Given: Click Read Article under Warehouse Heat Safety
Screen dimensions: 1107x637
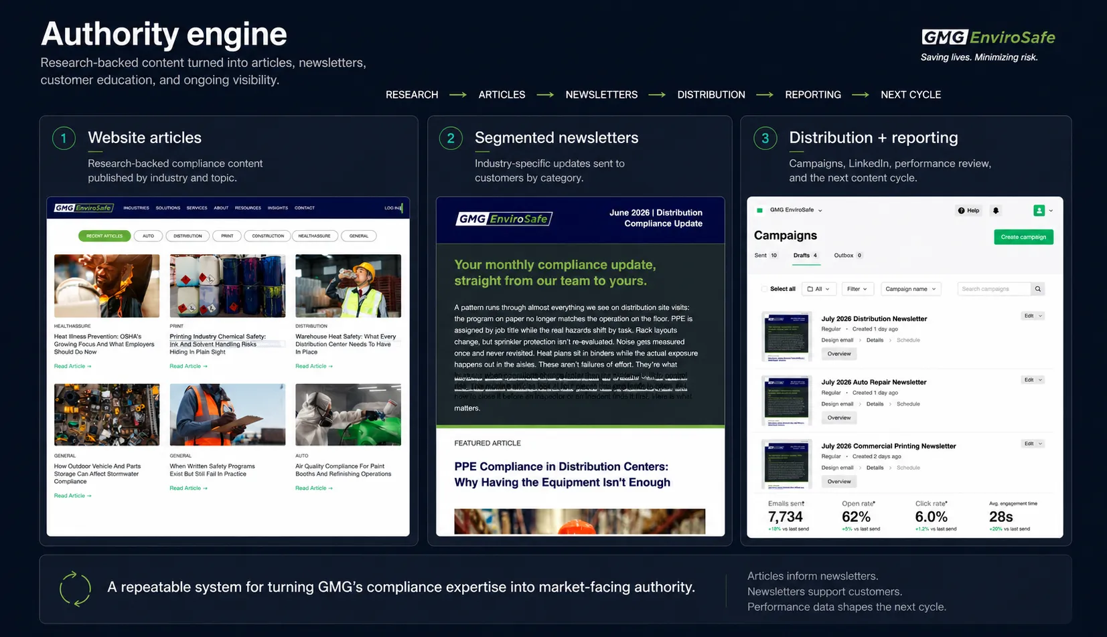Looking at the screenshot, I should click(x=314, y=366).
